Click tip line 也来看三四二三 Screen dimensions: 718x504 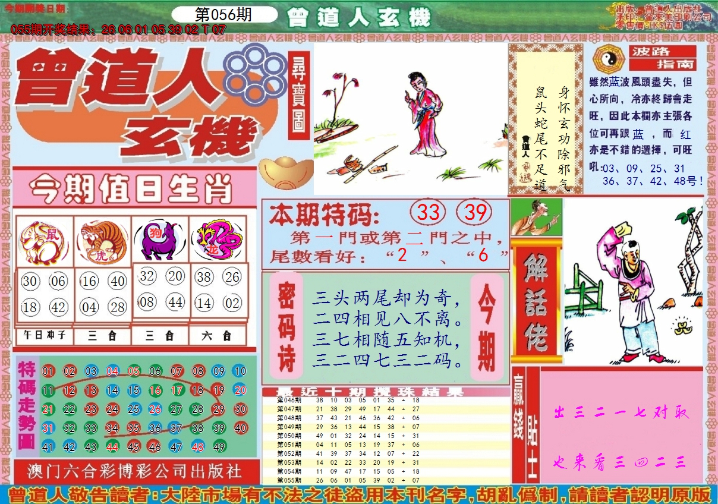tap(620, 461)
